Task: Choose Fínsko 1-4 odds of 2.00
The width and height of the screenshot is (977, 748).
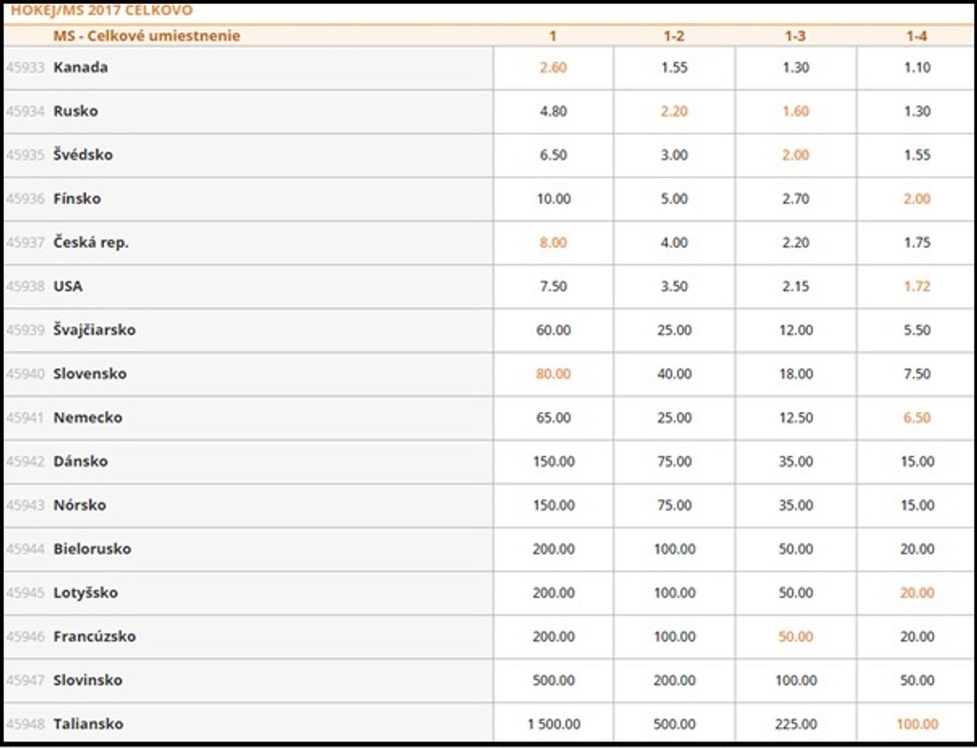Action: pyautogui.click(x=916, y=199)
